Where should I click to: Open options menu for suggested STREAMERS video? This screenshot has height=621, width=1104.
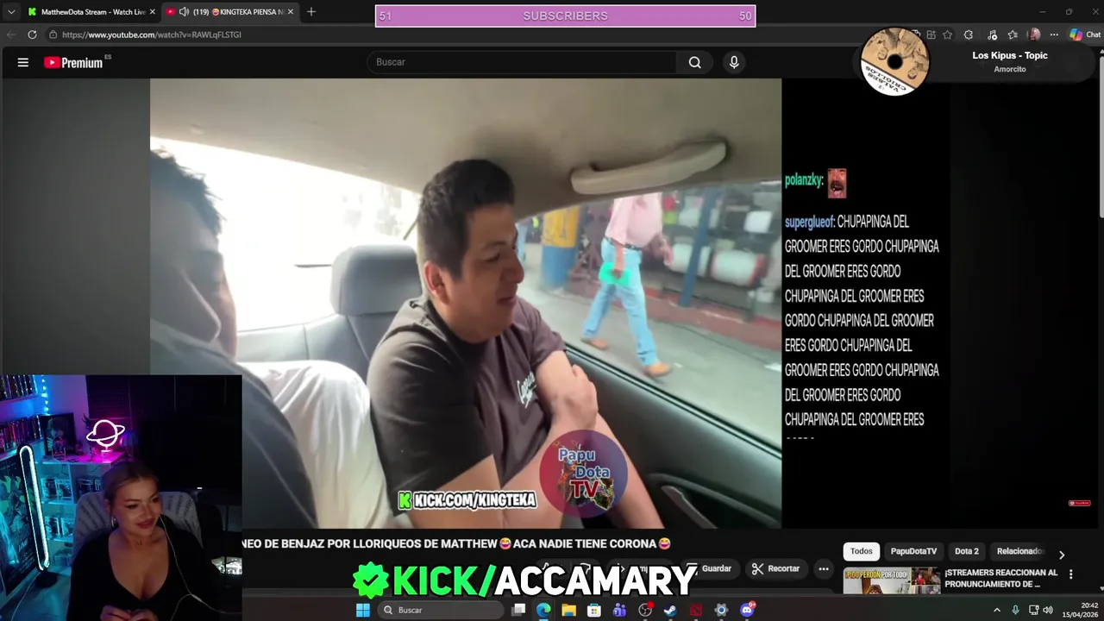click(x=1070, y=574)
